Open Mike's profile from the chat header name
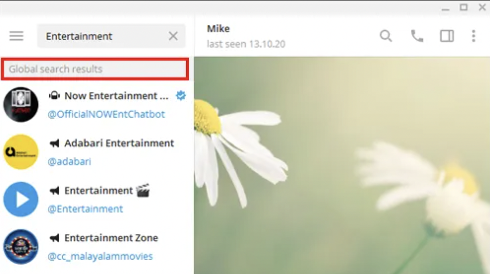The width and height of the screenshot is (490, 274). 218,29
